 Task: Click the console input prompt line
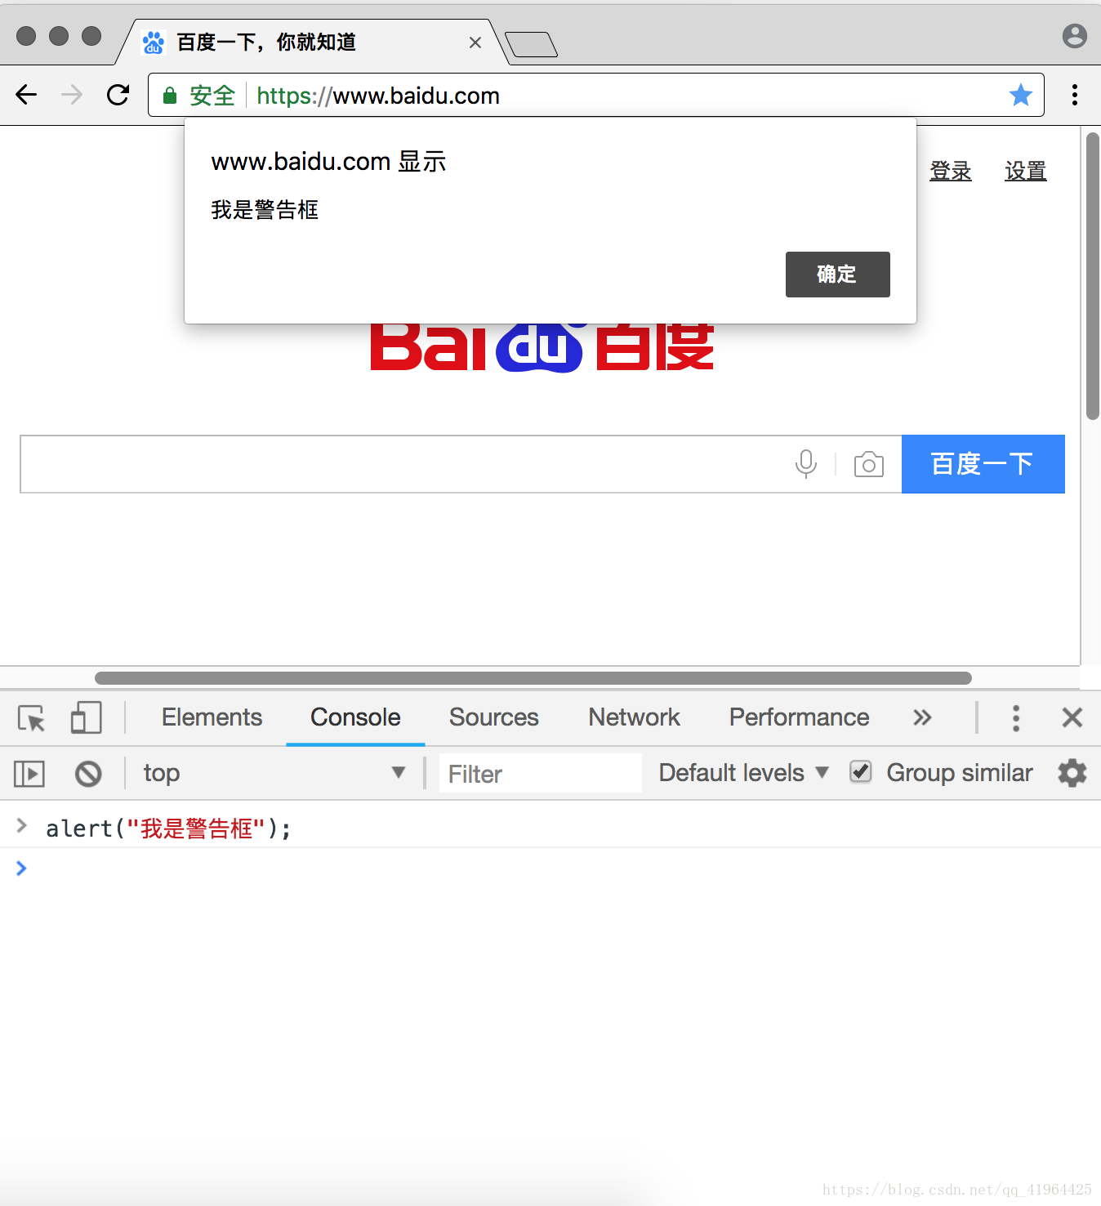(550, 868)
